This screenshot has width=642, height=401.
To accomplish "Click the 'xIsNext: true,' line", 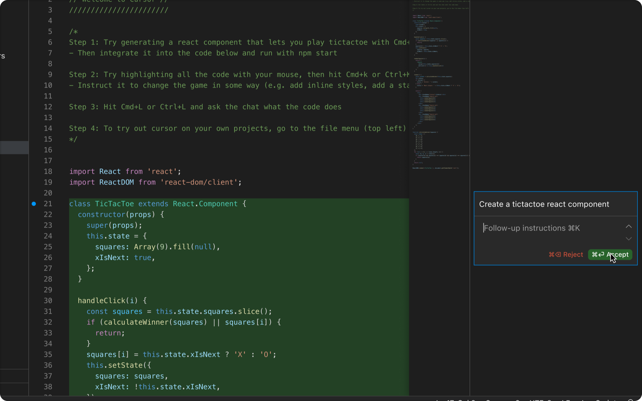I will (125, 258).
